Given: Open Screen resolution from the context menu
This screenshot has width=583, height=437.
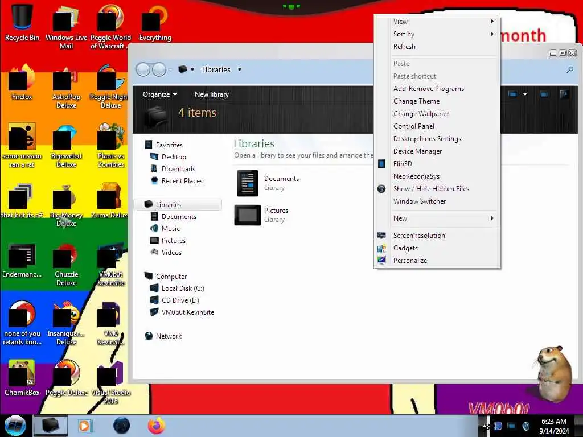Looking at the screenshot, I should [437, 236].
